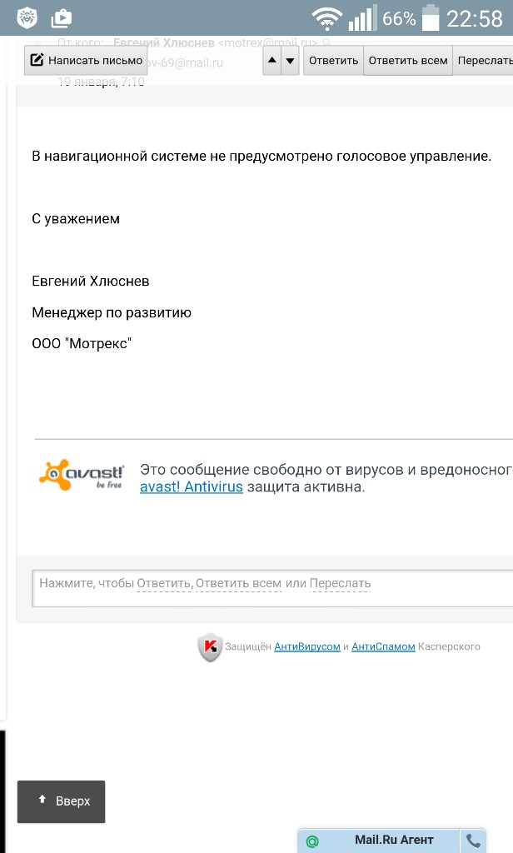The image size is (513, 853).
Task: Click the avast! logo image
Action: coord(82,473)
